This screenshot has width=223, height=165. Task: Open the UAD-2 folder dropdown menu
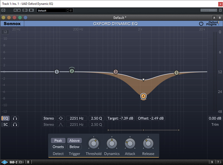coord(22,162)
